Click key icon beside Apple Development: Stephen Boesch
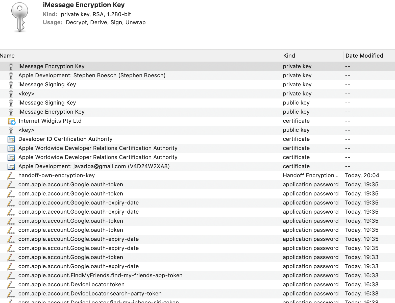395x303 pixels. pyautogui.click(x=11, y=75)
